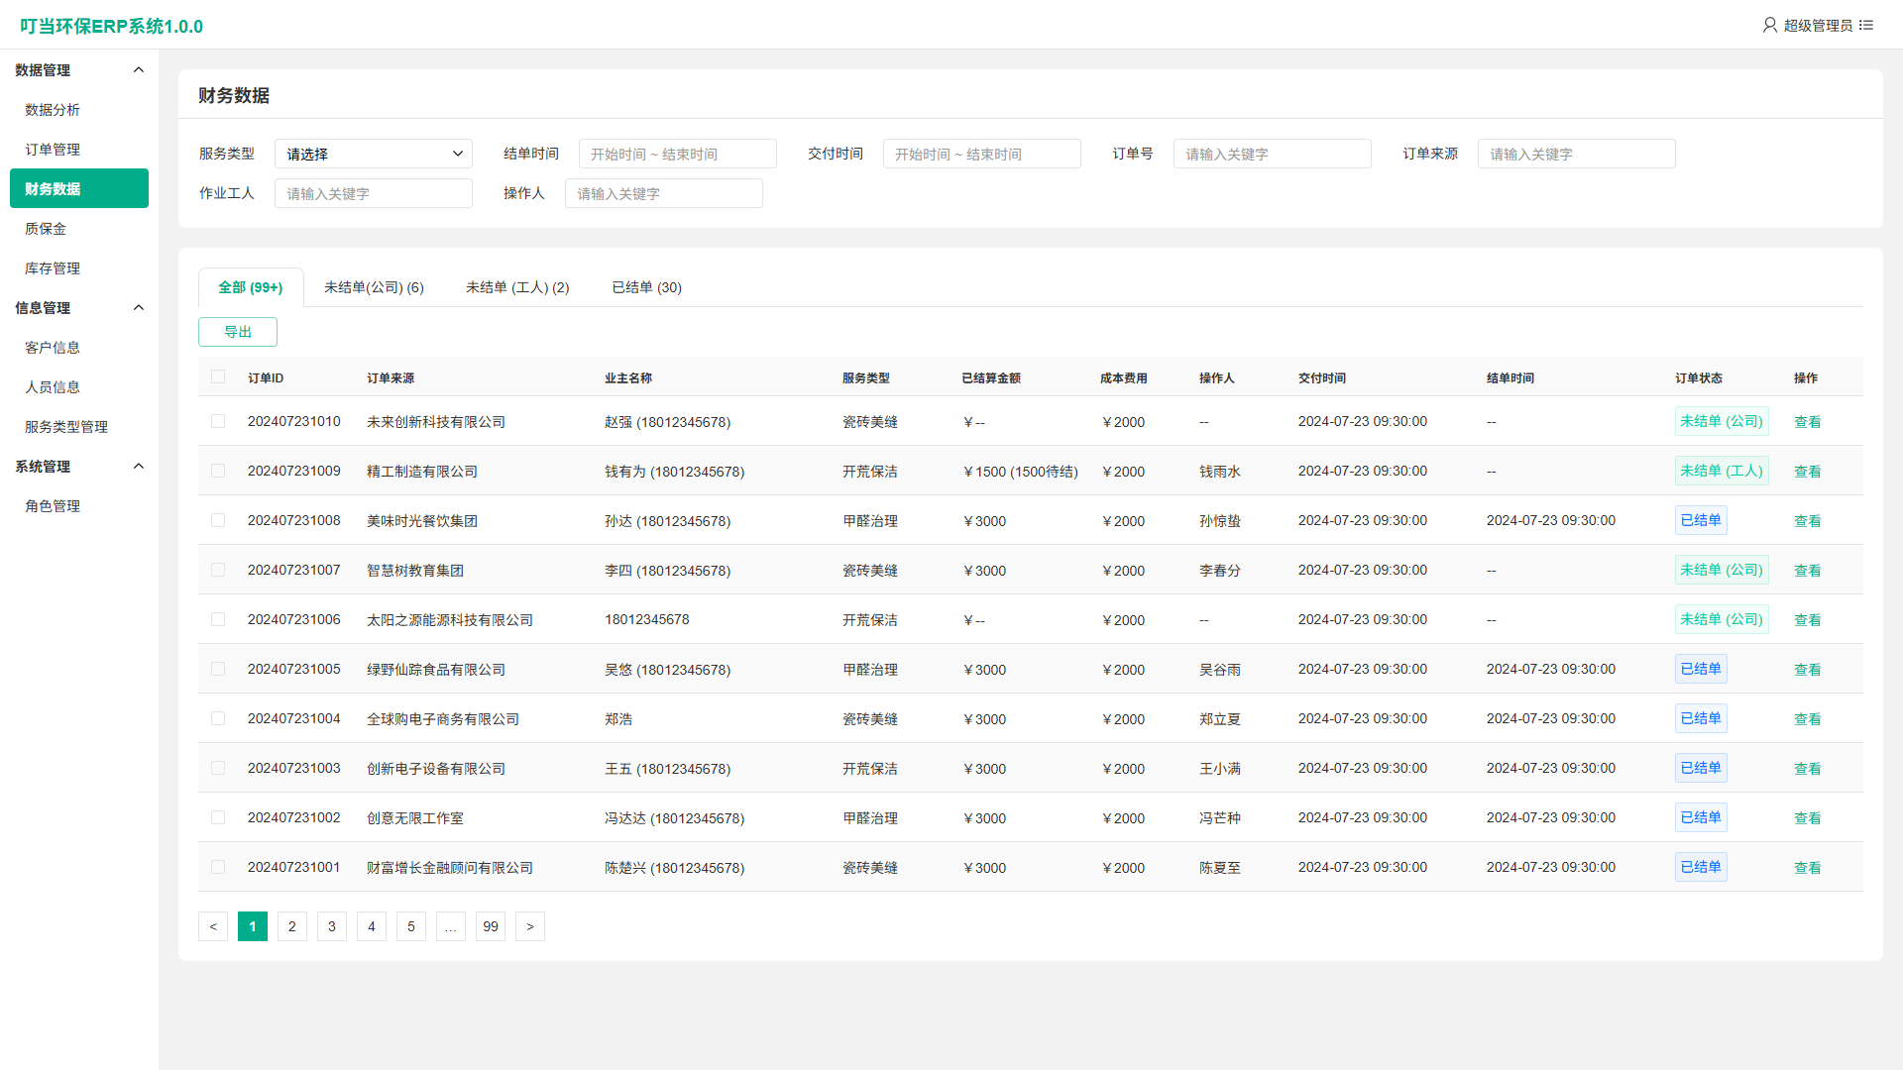Open 角色管理 in the sidebar
The height and width of the screenshot is (1070, 1903).
point(79,505)
